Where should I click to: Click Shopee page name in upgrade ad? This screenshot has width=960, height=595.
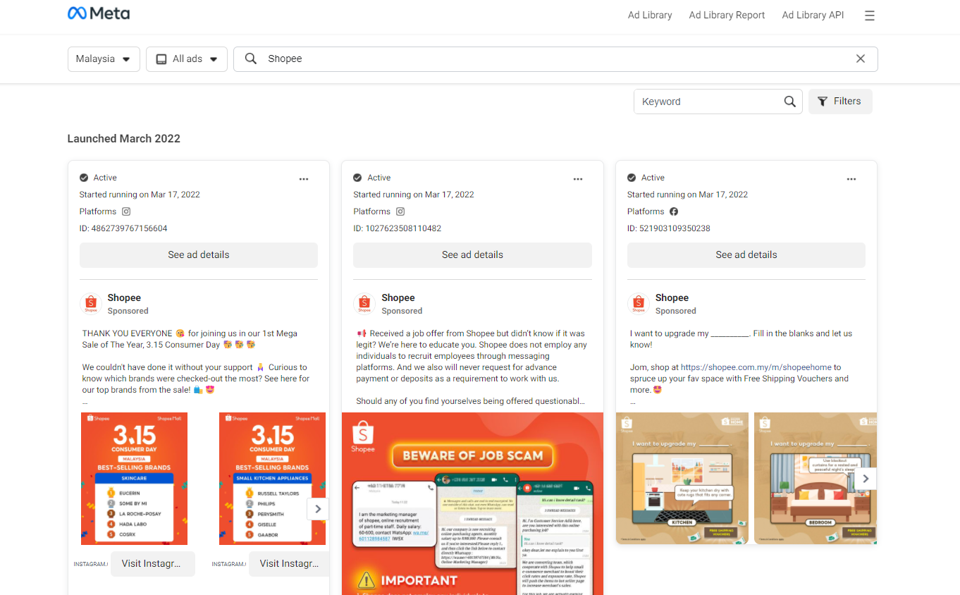672,298
